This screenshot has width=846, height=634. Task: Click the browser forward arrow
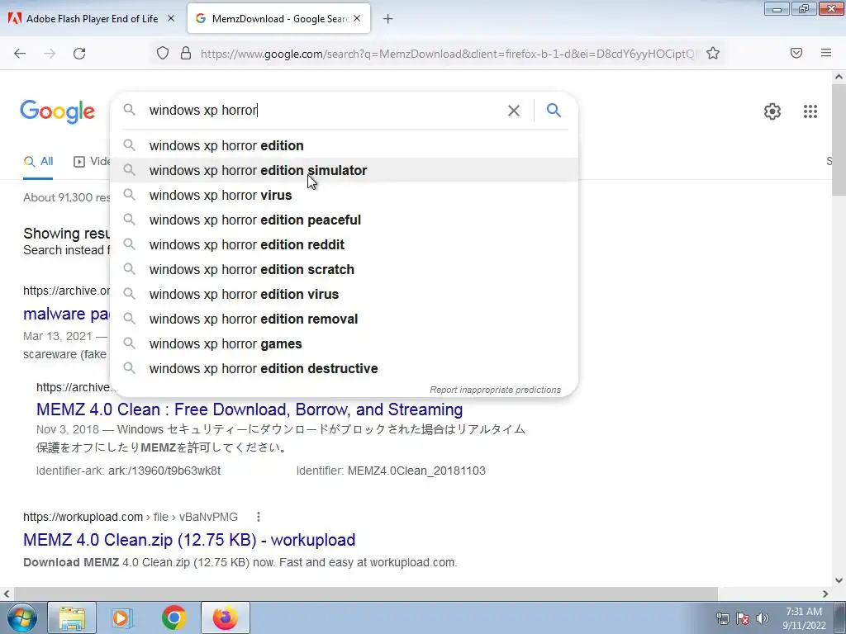coord(50,54)
